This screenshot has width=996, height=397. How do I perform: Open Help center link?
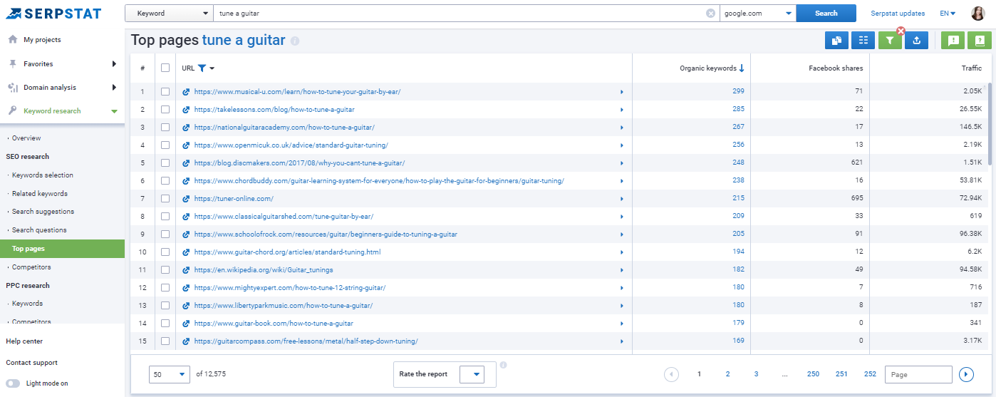(x=24, y=341)
